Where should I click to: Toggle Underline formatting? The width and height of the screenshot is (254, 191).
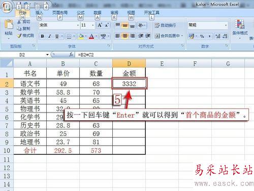(57, 36)
